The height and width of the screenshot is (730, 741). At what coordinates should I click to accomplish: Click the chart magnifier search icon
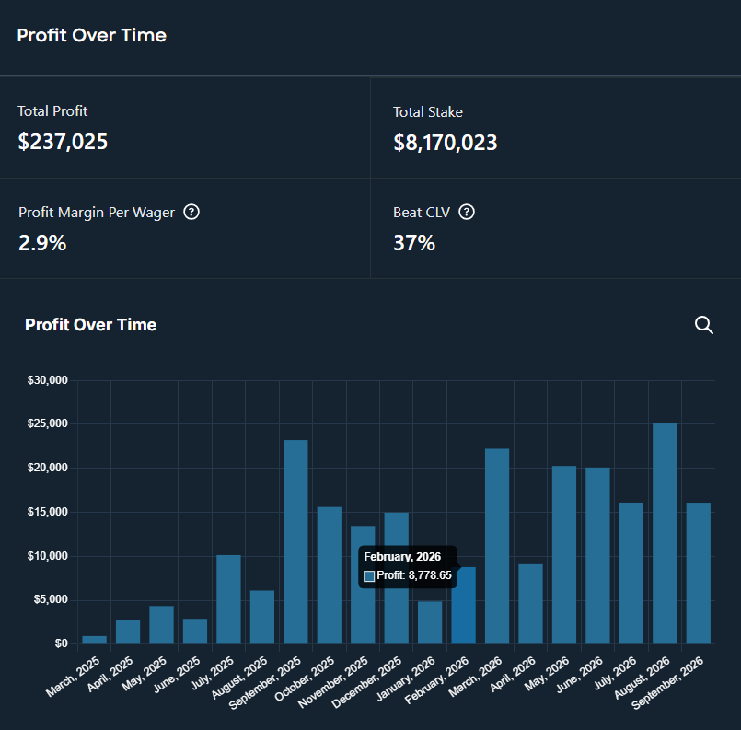tap(703, 325)
